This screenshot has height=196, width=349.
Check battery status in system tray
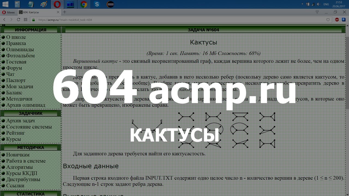coord(308,4)
